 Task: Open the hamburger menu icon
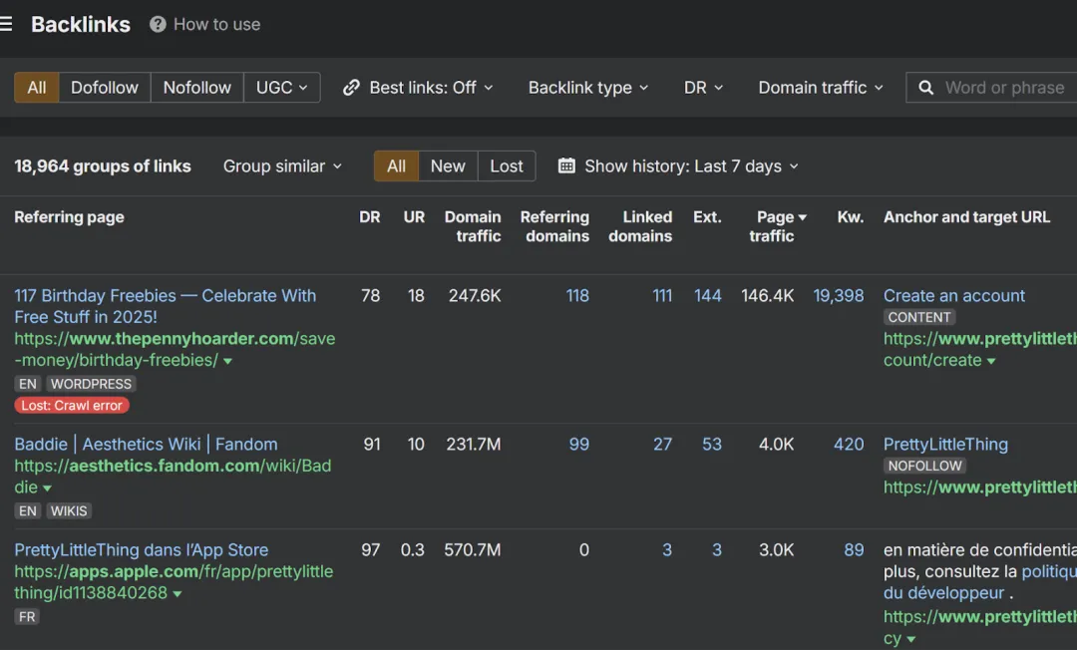(6, 24)
